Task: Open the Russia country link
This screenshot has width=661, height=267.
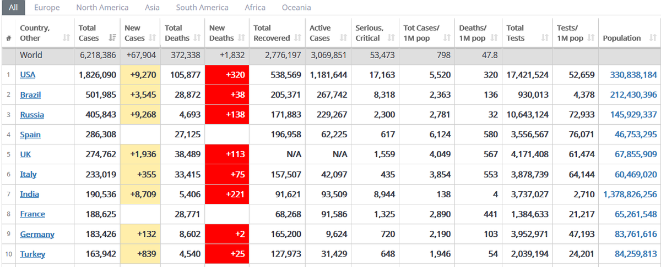Action: pyautogui.click(x=32, y=115)
